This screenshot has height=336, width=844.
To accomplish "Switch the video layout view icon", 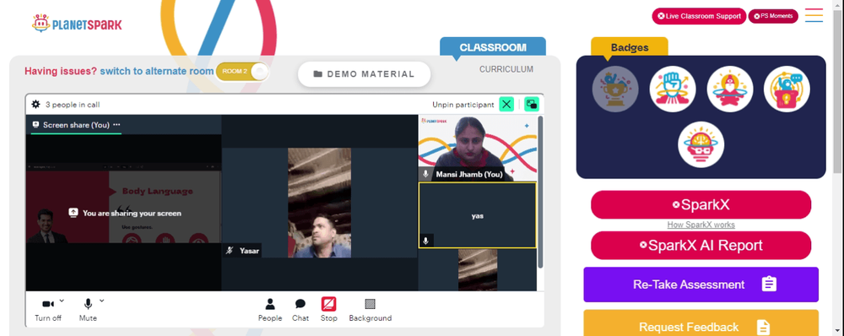I will click(532, 105).
